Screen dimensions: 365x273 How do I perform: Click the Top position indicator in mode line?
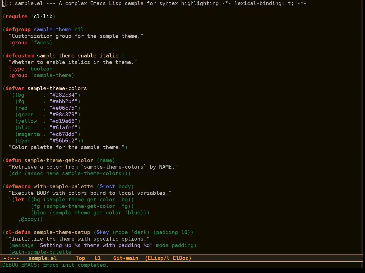pyautogui.click(x=80, y=258)
